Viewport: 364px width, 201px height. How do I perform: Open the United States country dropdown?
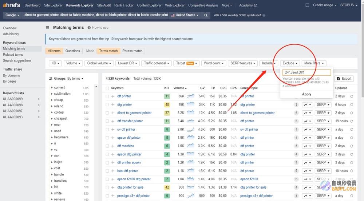(x=185, y=15)
